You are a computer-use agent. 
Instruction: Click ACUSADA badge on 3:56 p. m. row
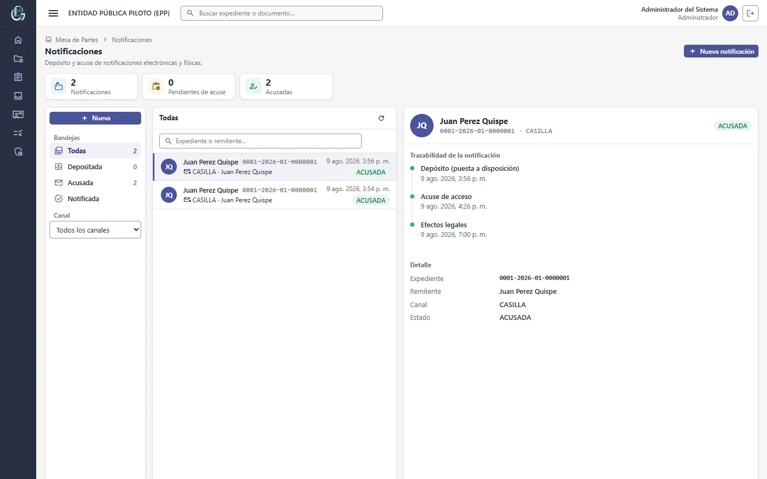coord(371,172)
